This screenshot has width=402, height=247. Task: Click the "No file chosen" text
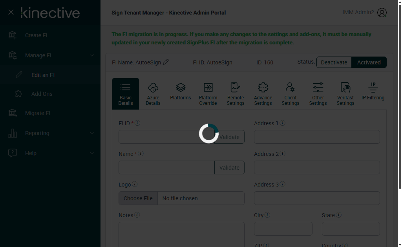[180, 198]
